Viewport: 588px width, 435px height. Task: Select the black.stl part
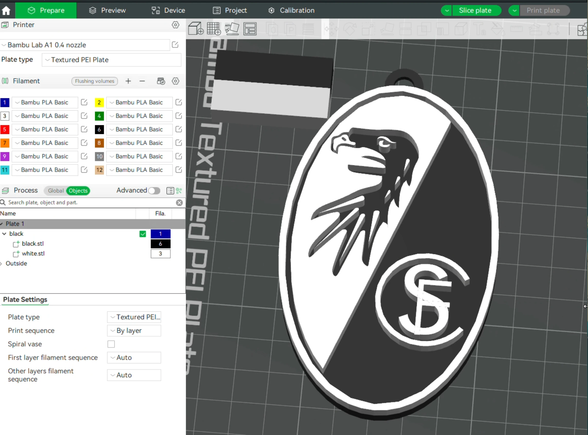click(33, 244)
